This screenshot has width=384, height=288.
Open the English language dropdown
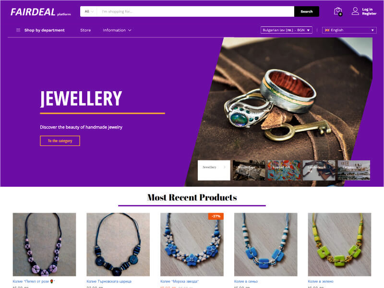tap(349, 30)
